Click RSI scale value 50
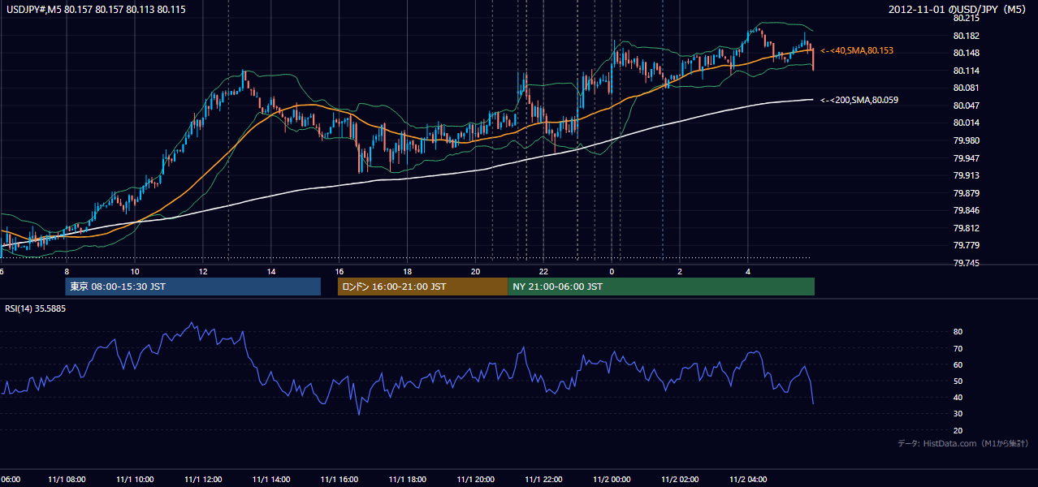 (x=958, y=381)
